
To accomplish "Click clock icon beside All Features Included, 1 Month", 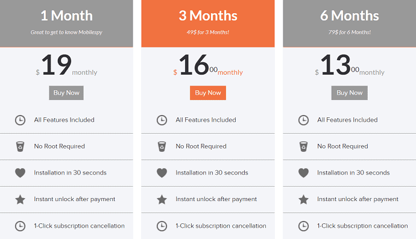I will pos(20,120).
